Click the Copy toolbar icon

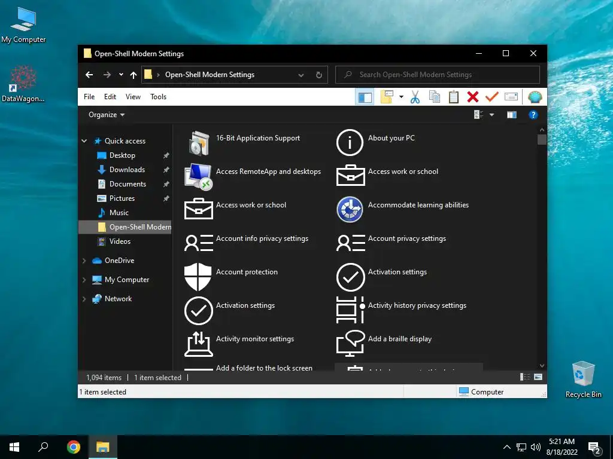coord(435,97)
